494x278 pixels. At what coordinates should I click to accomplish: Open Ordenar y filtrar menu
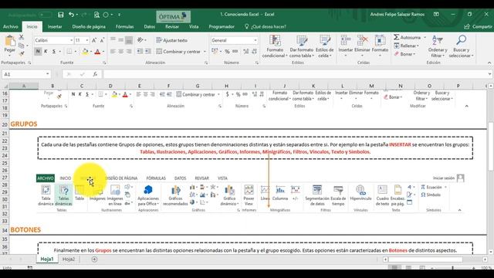(438, 46)
